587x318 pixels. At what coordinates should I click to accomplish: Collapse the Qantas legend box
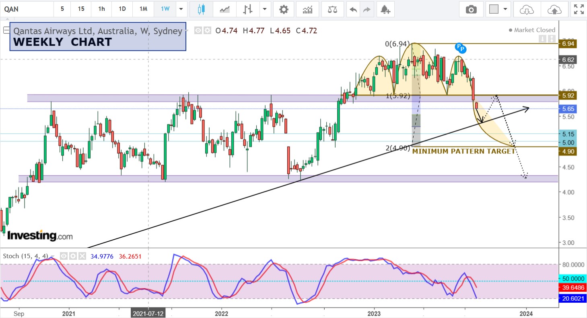6,30
